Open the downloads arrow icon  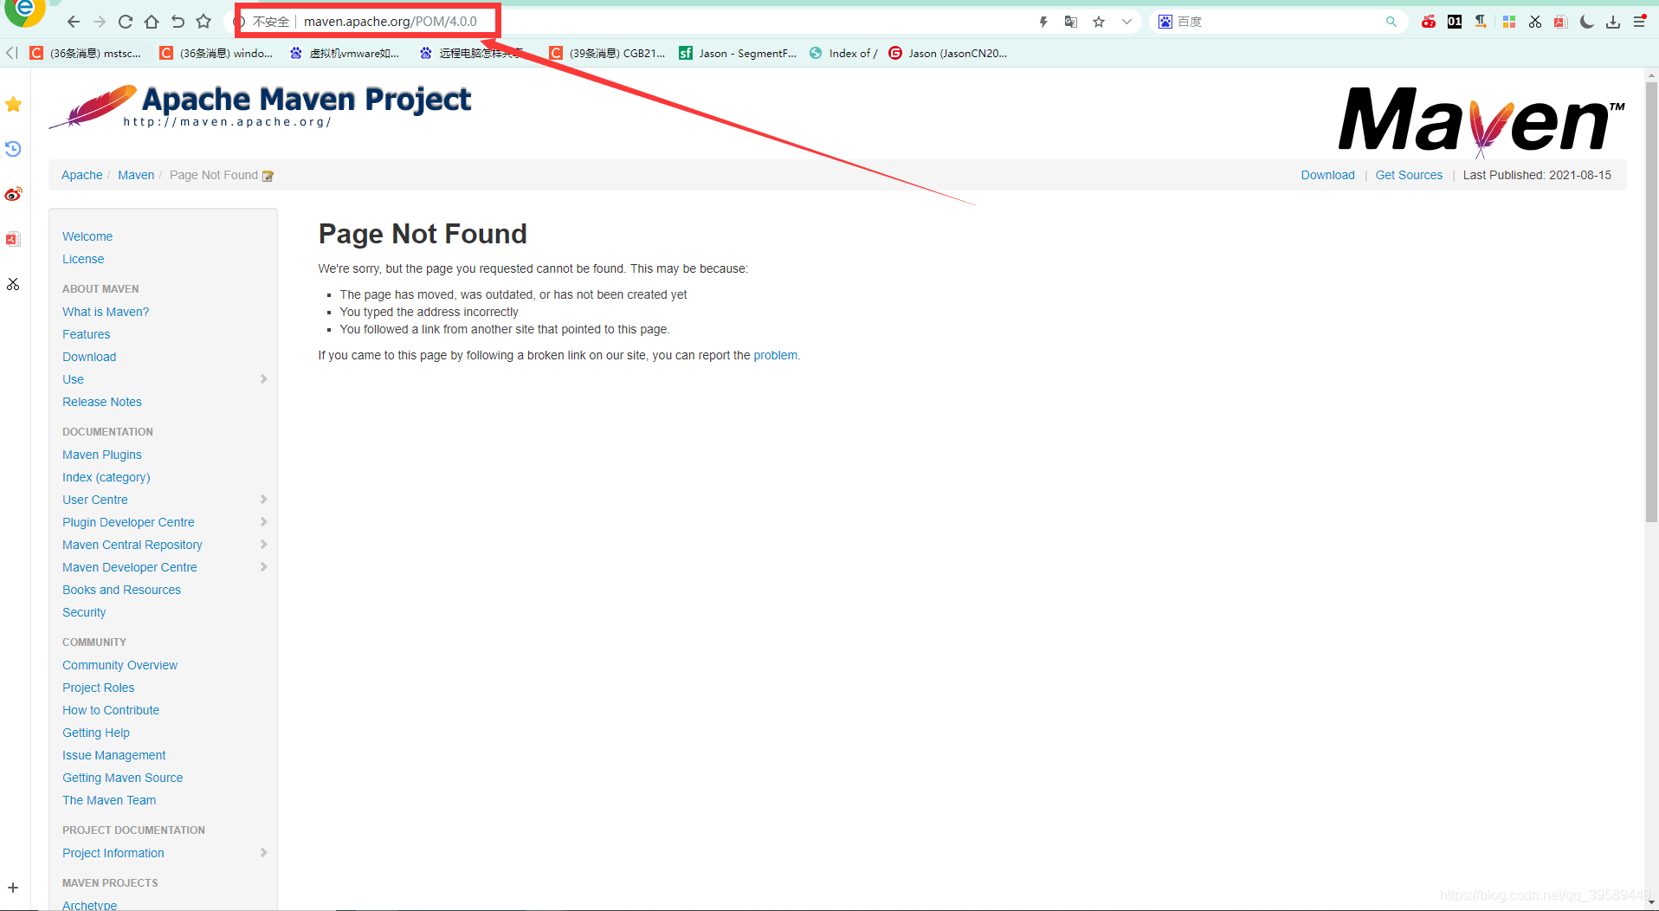[x=1613, y=22]
